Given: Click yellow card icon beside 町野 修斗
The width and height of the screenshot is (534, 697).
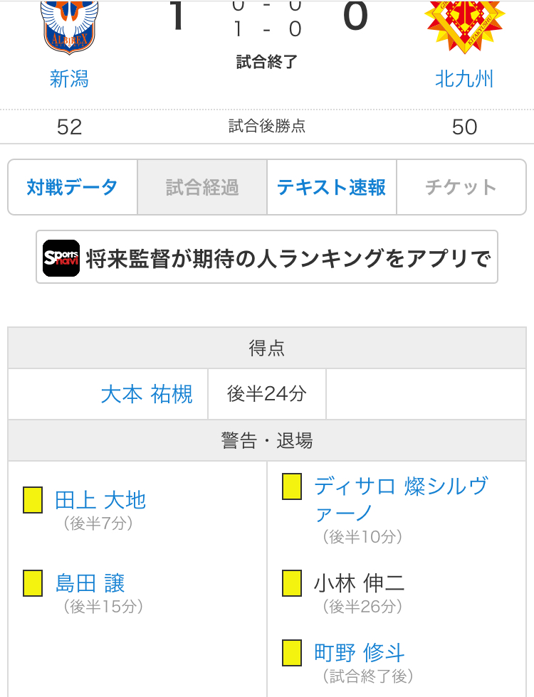Looking at the screenshot, I should pyautogui.click(x=292, y=652).
